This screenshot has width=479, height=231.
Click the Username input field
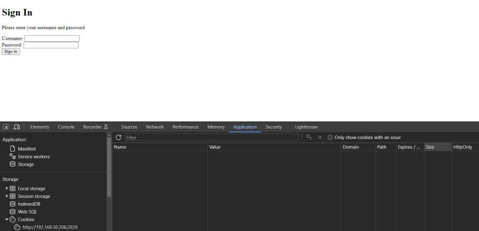point(52,38)
